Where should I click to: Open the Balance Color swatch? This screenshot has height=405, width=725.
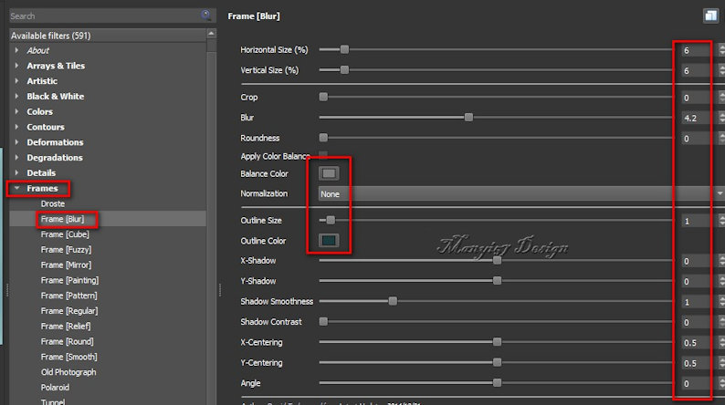[x=329, y=173]
